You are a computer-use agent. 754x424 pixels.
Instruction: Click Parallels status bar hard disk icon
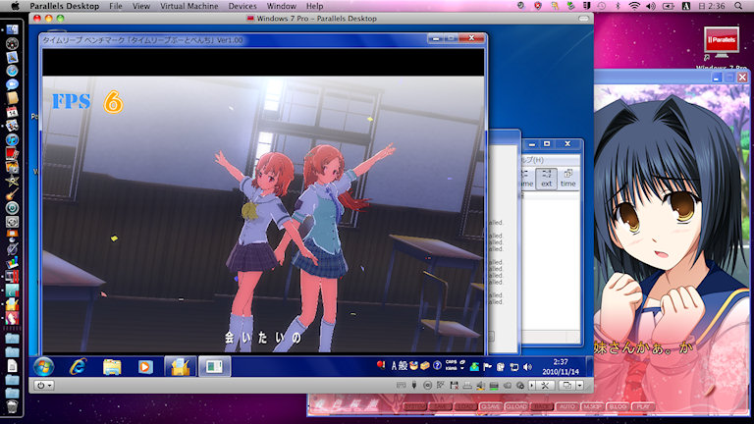(x=494, y=386)
